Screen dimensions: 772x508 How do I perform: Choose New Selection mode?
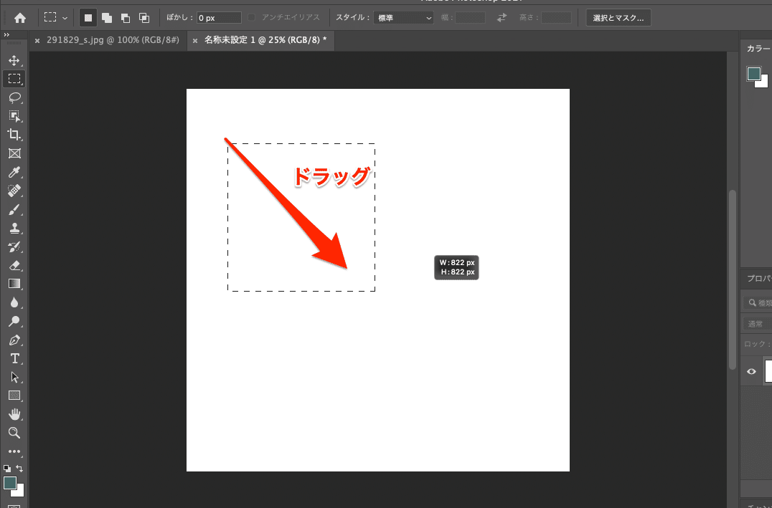pyautogui.click(x=88, y=18)
